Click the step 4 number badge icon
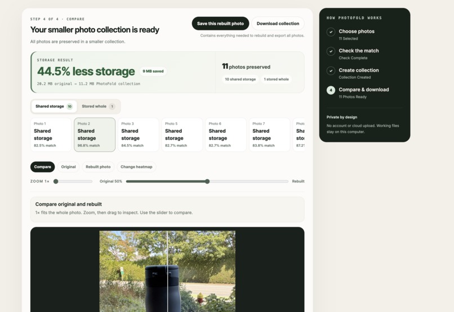This screenshot has height=312, width=454. [x=331, y=90]
